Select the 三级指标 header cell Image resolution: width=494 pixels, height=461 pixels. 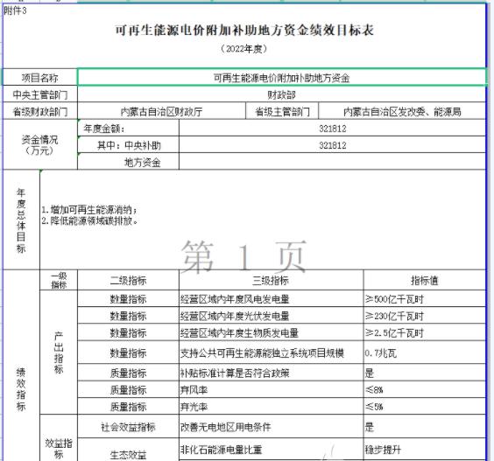pyautogui.click(x=271, y=280)
